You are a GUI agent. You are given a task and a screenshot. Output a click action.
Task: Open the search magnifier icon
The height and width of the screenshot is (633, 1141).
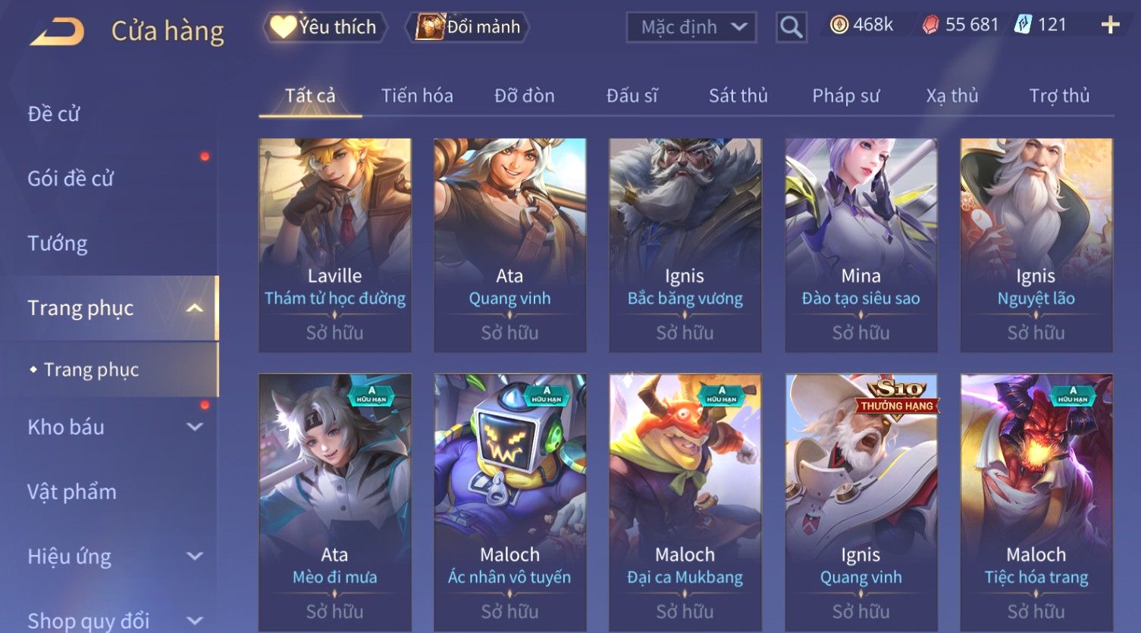(791, 28)
